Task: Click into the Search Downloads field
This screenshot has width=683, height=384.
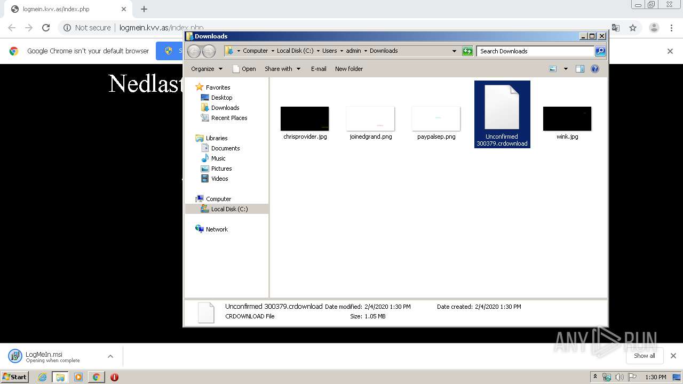Action: 535,51
